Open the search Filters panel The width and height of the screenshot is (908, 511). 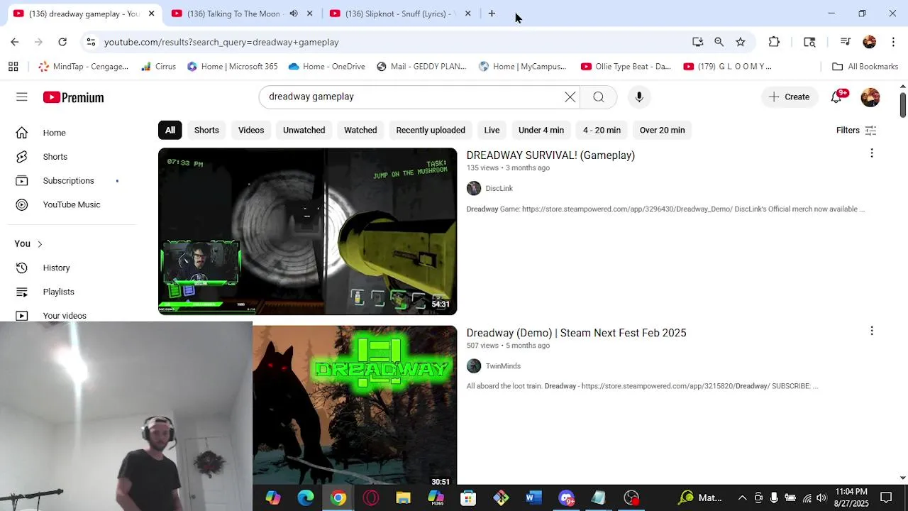856,130
